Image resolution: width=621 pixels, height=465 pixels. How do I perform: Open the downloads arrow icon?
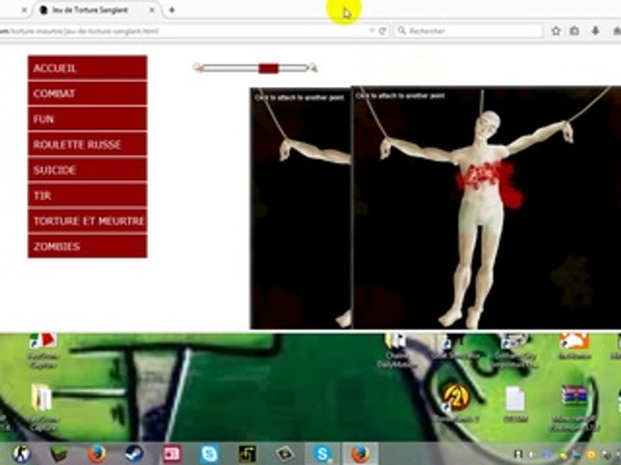click(596, 30)
